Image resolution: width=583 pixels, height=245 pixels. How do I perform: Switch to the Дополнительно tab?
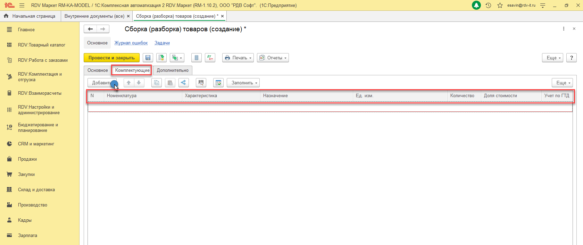coord(173,70)
